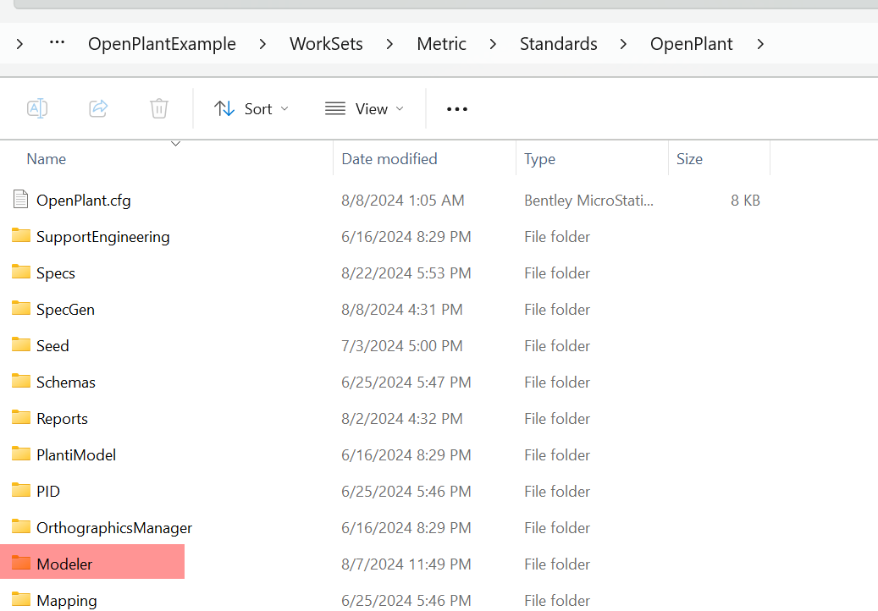Go to Metric breadcrumb folder
This screenshot has height=611, width=878.
[441, 44]
